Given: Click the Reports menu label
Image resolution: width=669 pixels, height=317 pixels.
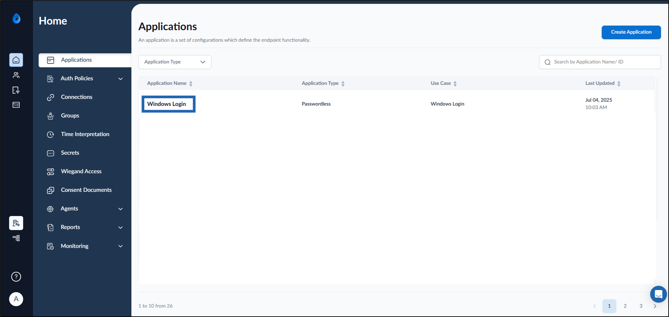Looking at the screenshot, I should coord(70,227).
